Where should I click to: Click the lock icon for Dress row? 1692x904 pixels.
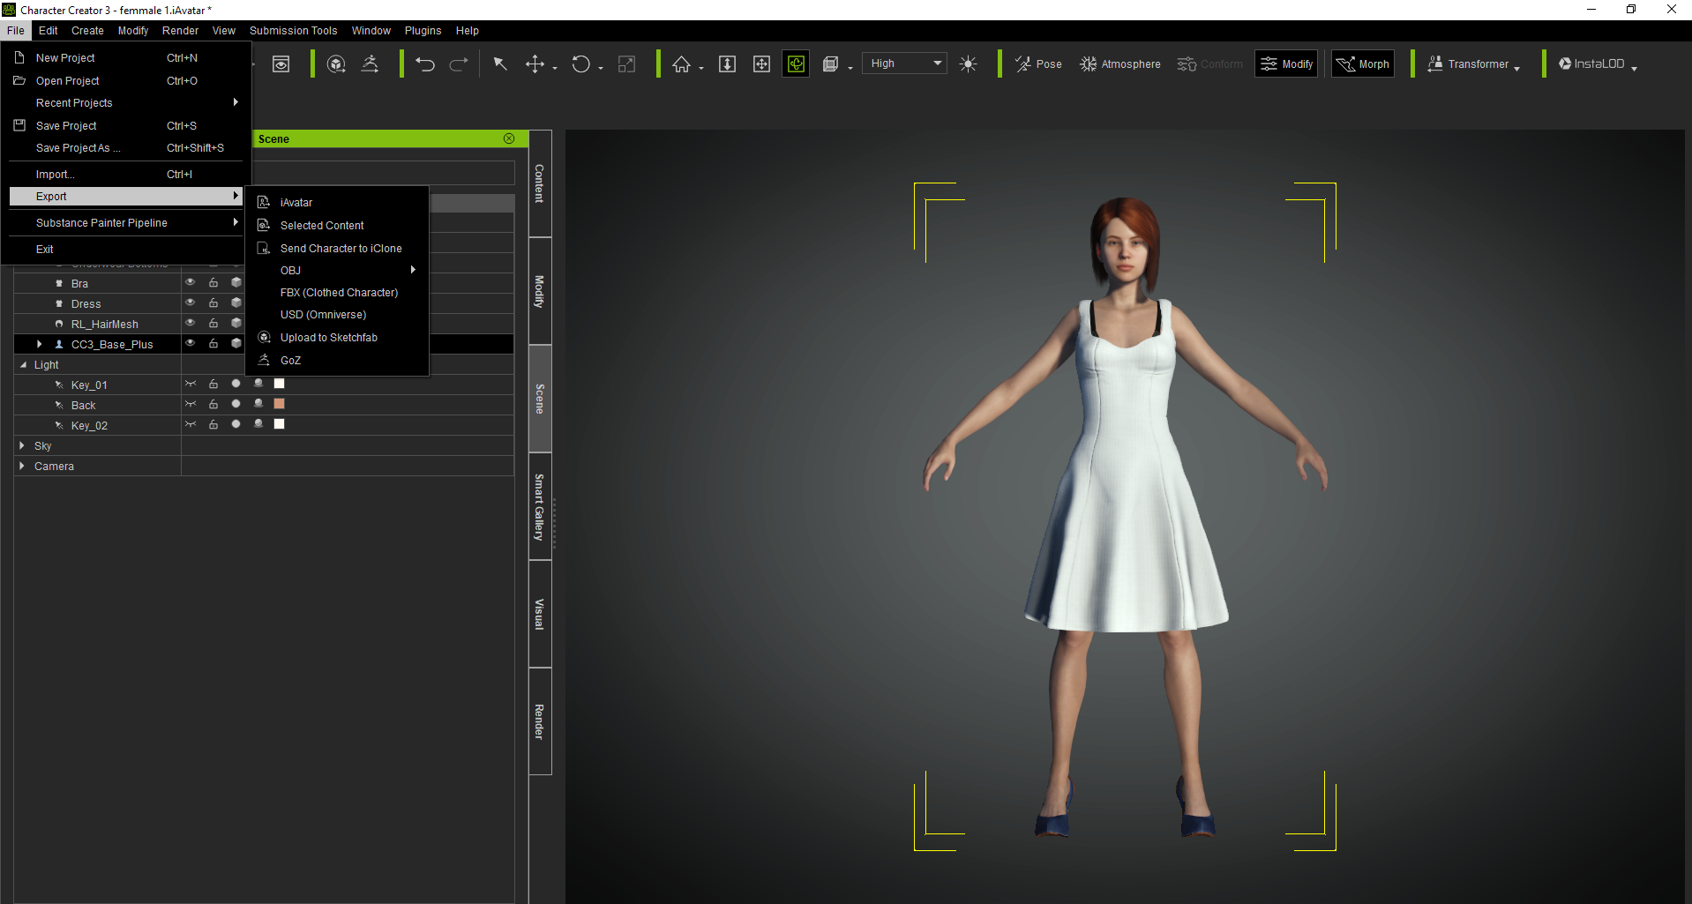[x=213, y=303]
